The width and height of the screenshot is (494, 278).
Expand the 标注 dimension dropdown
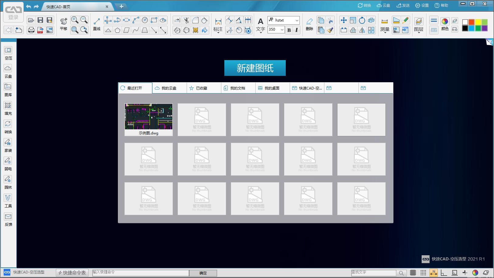point(218,32)
